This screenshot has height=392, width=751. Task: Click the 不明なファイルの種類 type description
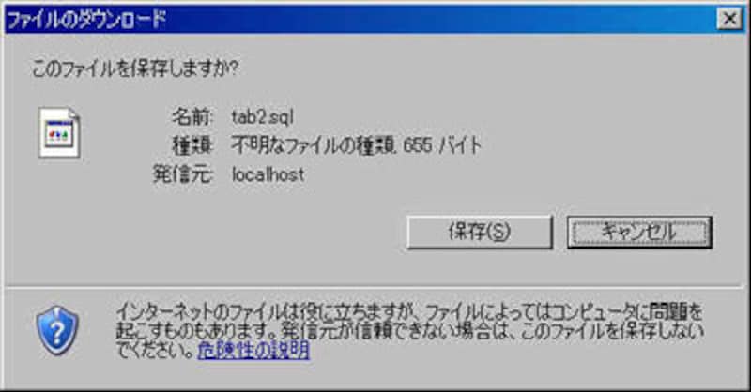point(313,145)
